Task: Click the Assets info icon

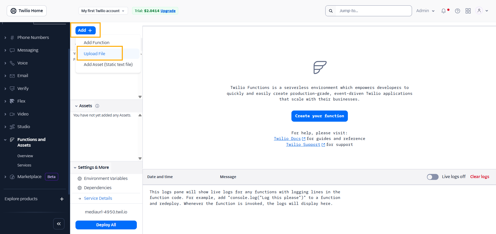Action: pyautogui.click(x=97, y=106)
